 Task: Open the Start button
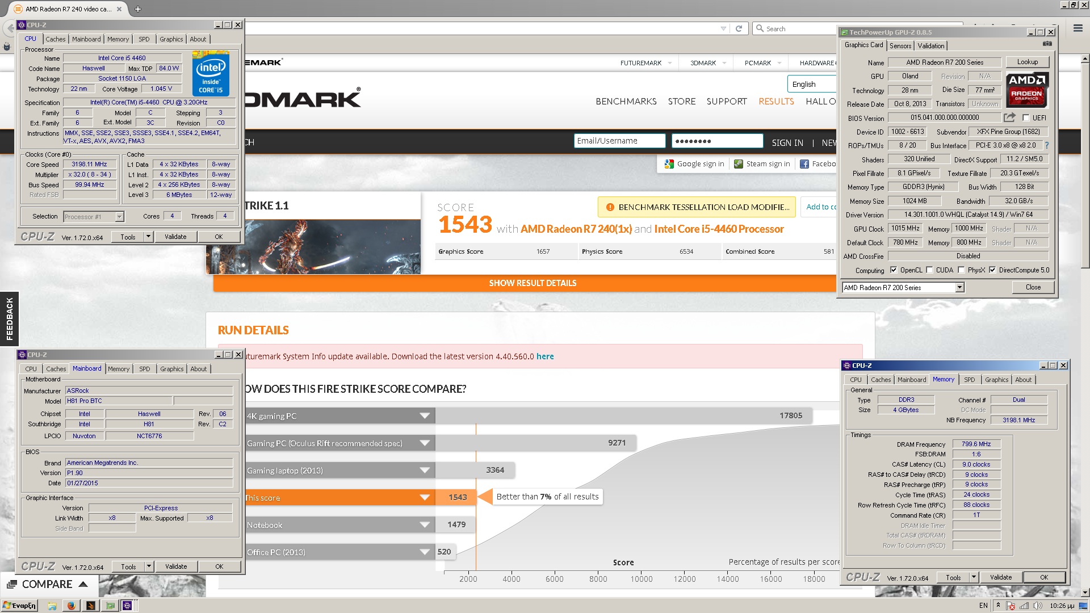(x=19, y=606)
